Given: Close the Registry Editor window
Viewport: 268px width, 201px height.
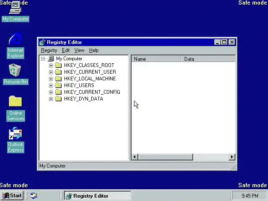Looking at the screenshot, I should 232,42.
